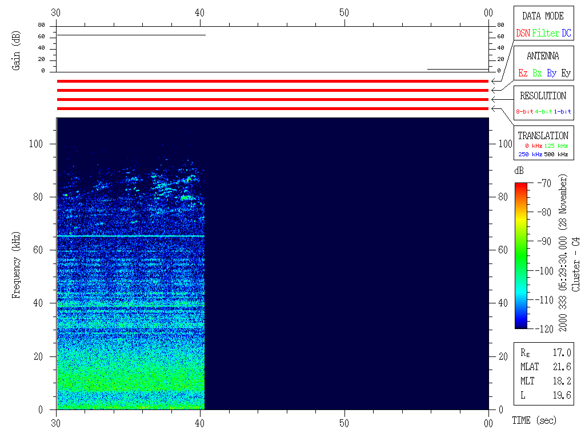Select the By antenna label
585x438 pixels.
coord(551,74)
